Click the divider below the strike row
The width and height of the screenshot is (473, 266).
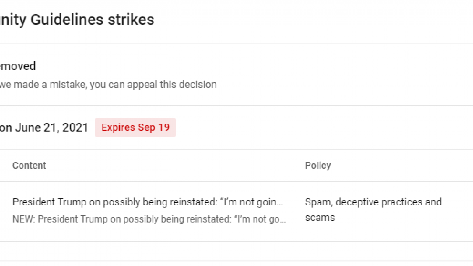coord(237,242)
